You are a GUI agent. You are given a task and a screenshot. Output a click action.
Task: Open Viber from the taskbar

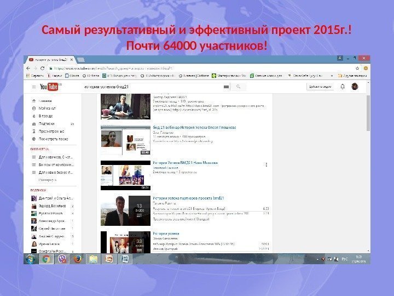point(62,259)
